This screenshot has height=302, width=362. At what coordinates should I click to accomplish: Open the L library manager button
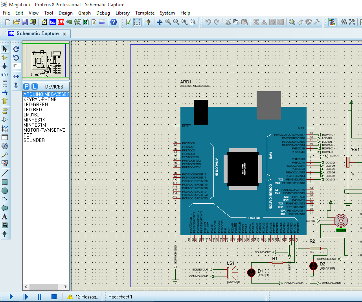pyautogui.click(x=34, y=87)
